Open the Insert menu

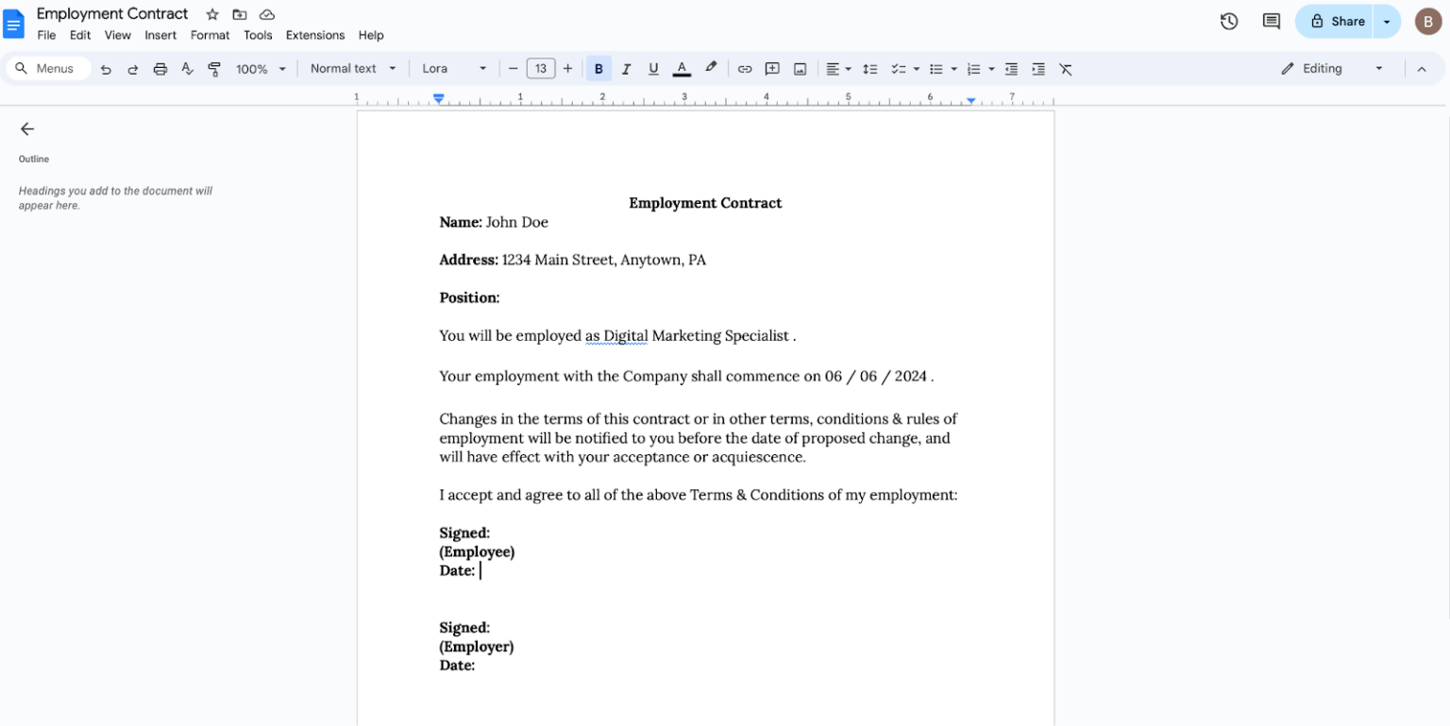(160, 35)
